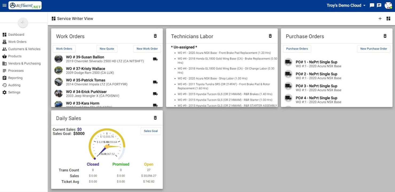Screen dimensions: 395x192
Task: Open the navigation hamburger menu
Action: pos(4,5)
